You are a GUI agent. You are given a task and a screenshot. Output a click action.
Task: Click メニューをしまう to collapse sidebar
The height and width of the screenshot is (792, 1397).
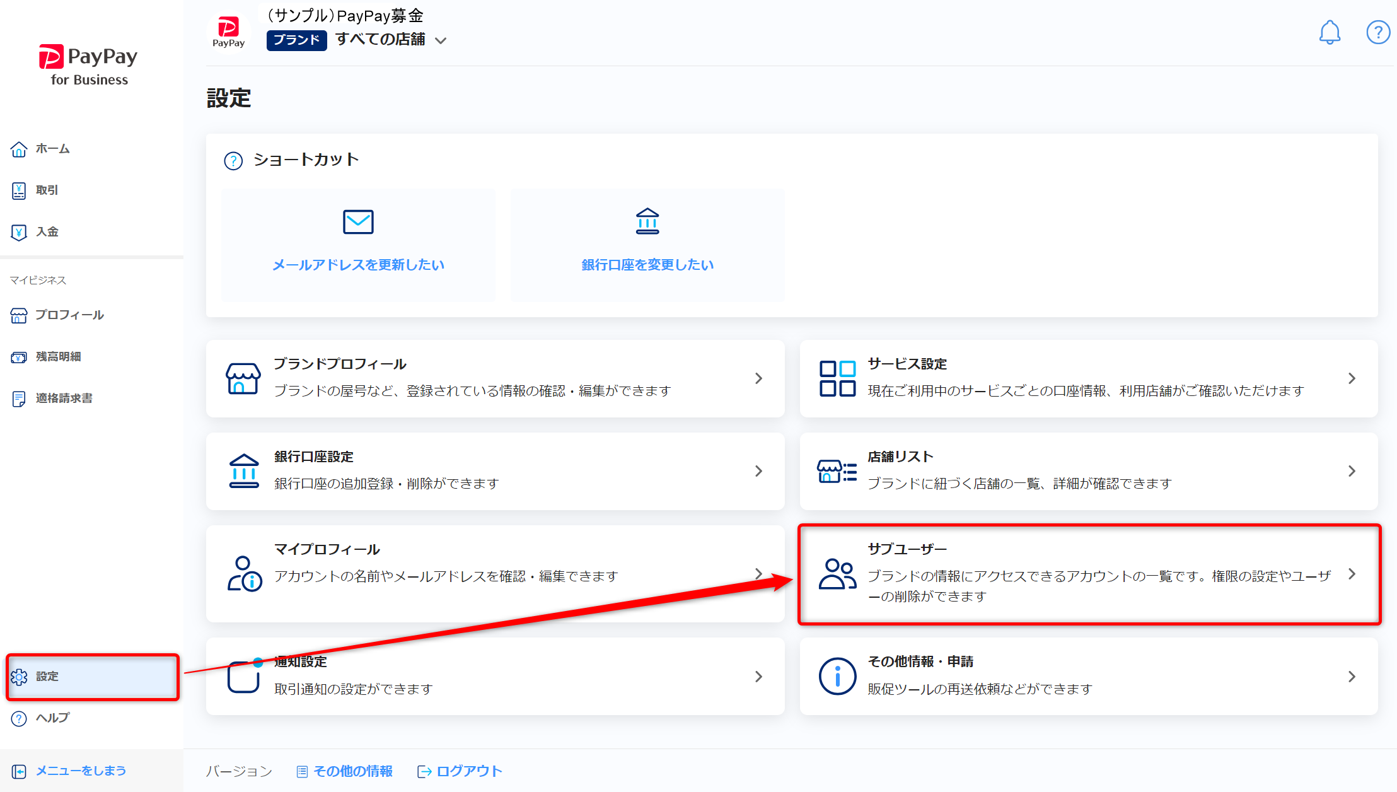click(x=81, y=771)
